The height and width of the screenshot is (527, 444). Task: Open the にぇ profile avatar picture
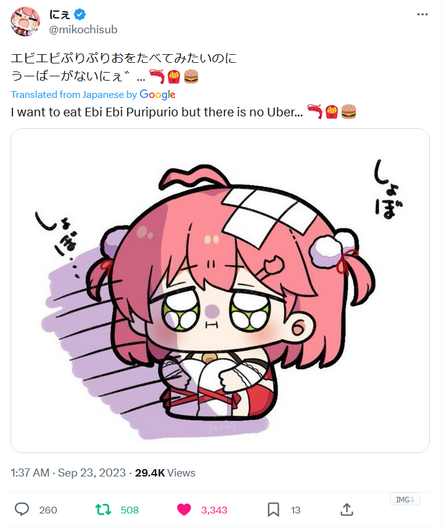tap(25, 21)
